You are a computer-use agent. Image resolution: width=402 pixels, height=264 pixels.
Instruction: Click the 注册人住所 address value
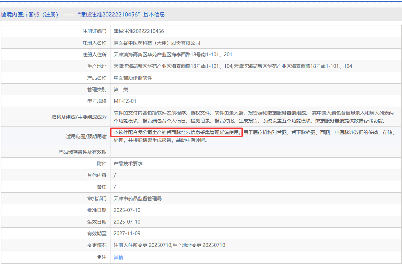coord(173,55)
